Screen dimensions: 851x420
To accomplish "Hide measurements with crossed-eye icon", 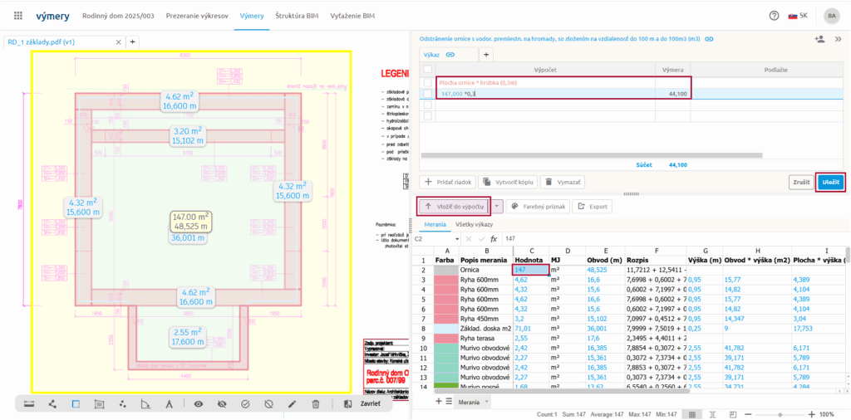I will point(222,404).
